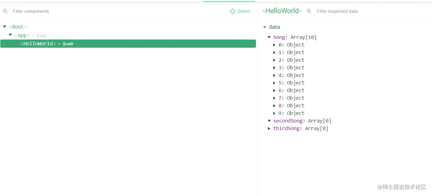The width and height of the screenshot is (432, 196).
Task: Expand Song item 7 Object
Action: click(274, 98)
